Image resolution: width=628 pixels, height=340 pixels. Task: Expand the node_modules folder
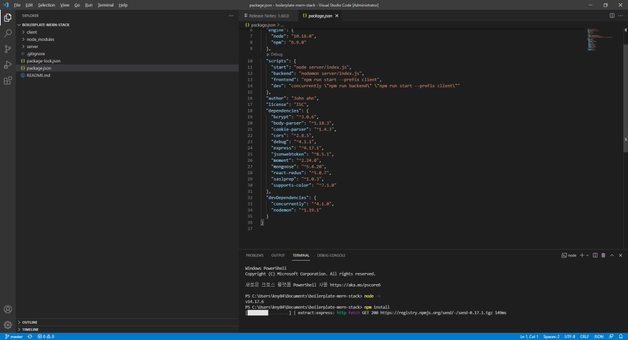pos(127,39)
